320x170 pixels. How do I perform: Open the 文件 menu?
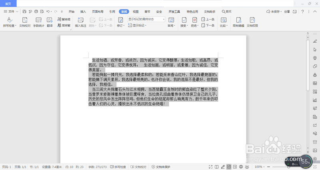(11, 12)
